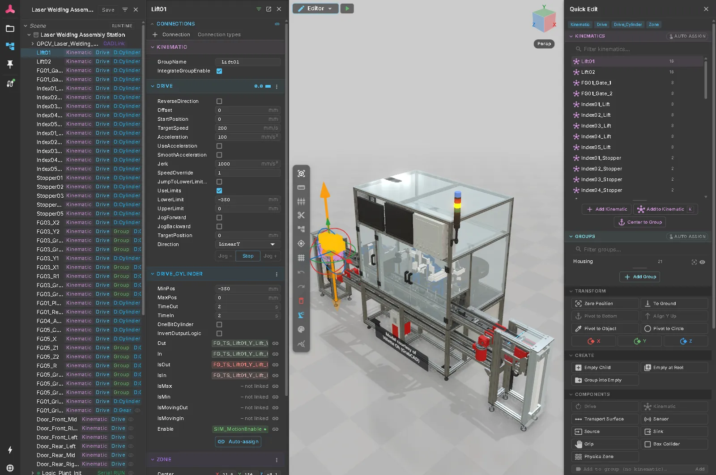Toggle visibility eye for Housing group
This screenshot has height=475, width=716.
pyautogui.click(x=703, y=262)
